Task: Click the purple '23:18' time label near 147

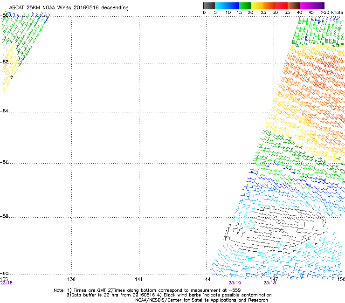Action: tap(269, 283)
